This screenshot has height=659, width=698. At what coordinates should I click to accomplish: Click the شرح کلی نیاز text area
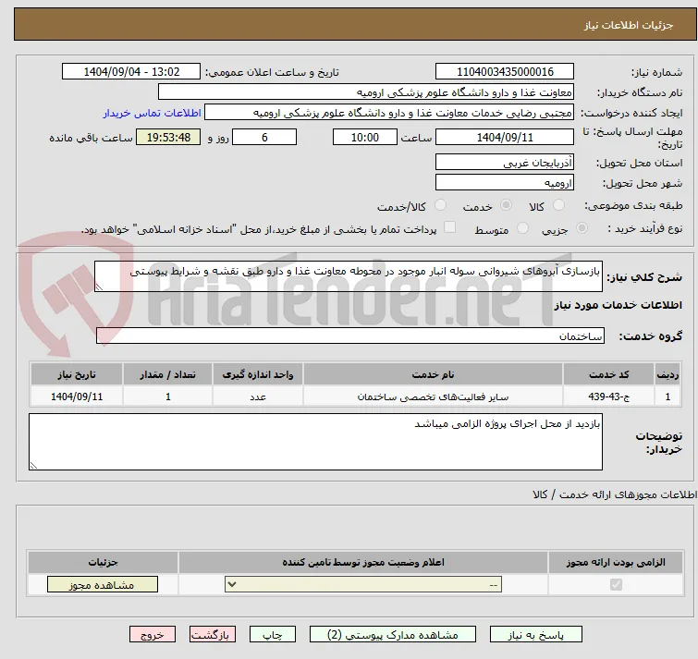pyautogui.click(x=349, y=276)
